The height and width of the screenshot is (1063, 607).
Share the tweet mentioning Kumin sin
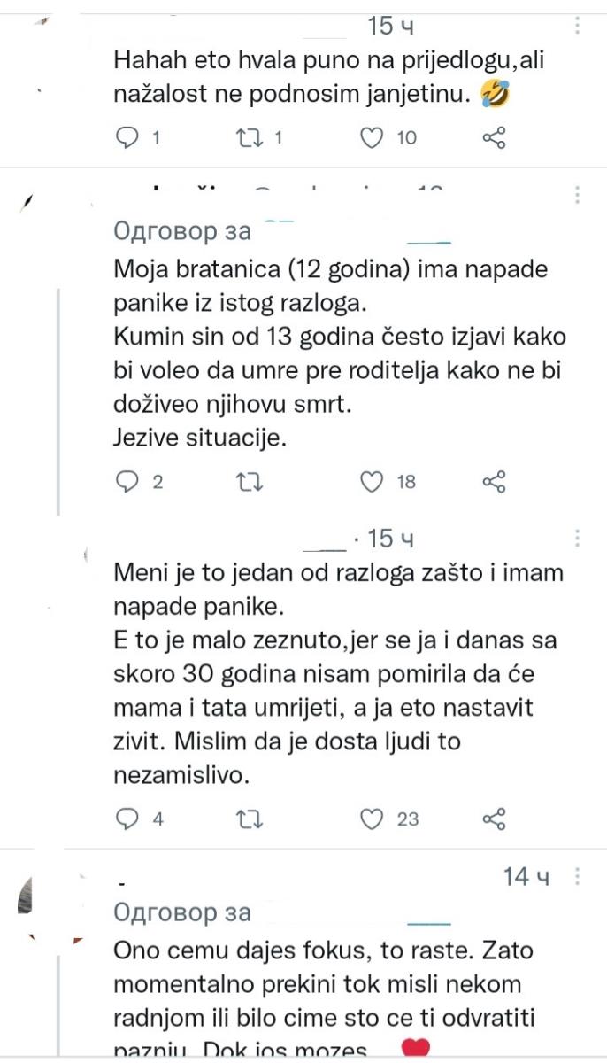tap(496, 483)
